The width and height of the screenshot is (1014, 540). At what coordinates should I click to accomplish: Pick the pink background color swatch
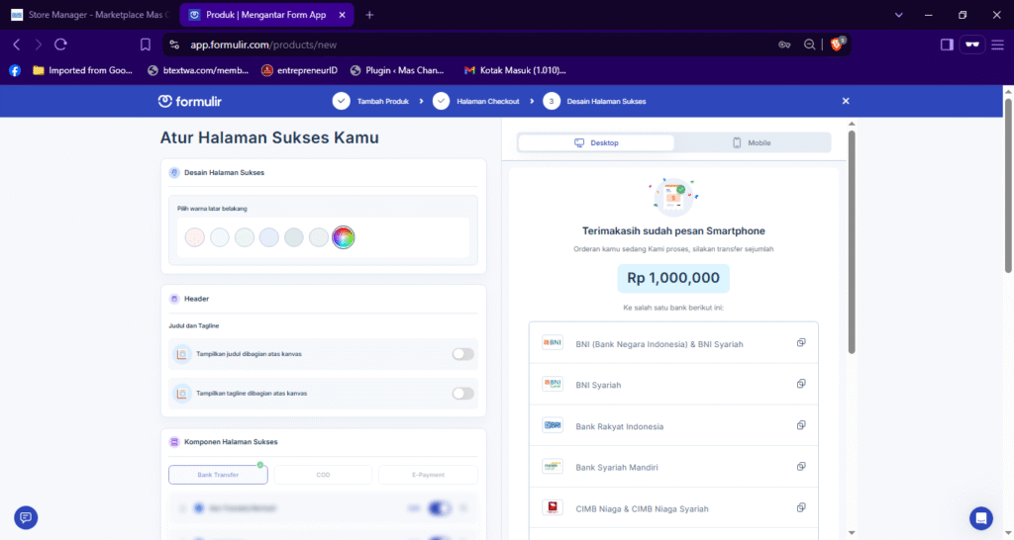coord(195,237)
